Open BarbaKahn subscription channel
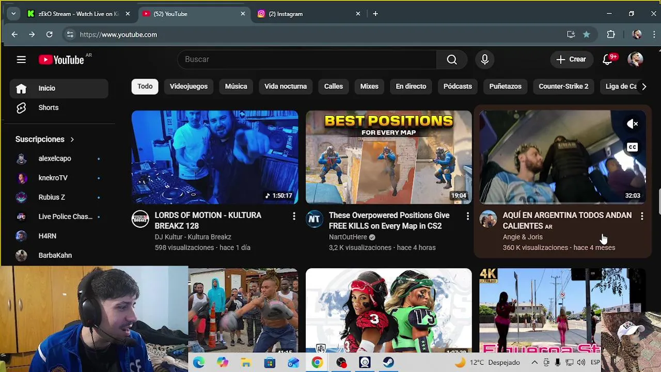Image resolution: width=661 pixels, height=372 pixels. pyautogui.click(x=59, y=255)
